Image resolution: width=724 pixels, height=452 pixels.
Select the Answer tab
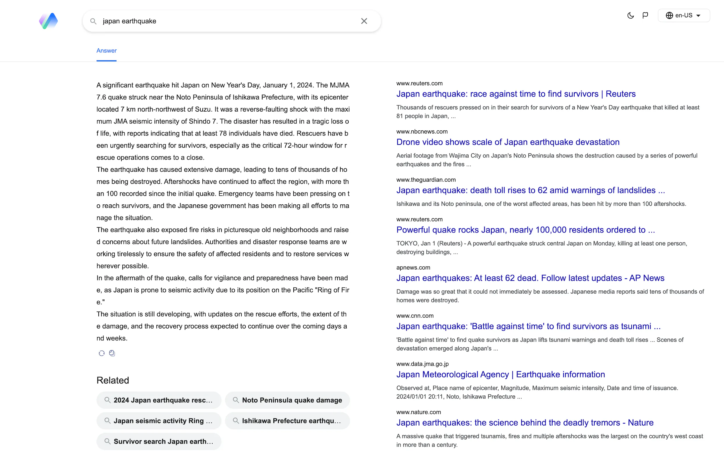[106, 50]
